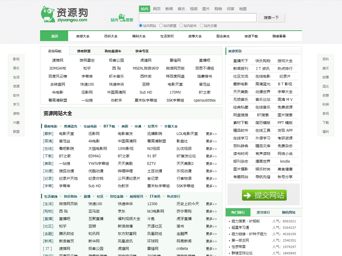Click the 站内搜索 dog mascot icon

(122, 18)
